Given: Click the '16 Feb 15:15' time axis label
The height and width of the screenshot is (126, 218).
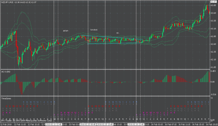Looking at the screenshot, I should (x=198, y=124).
